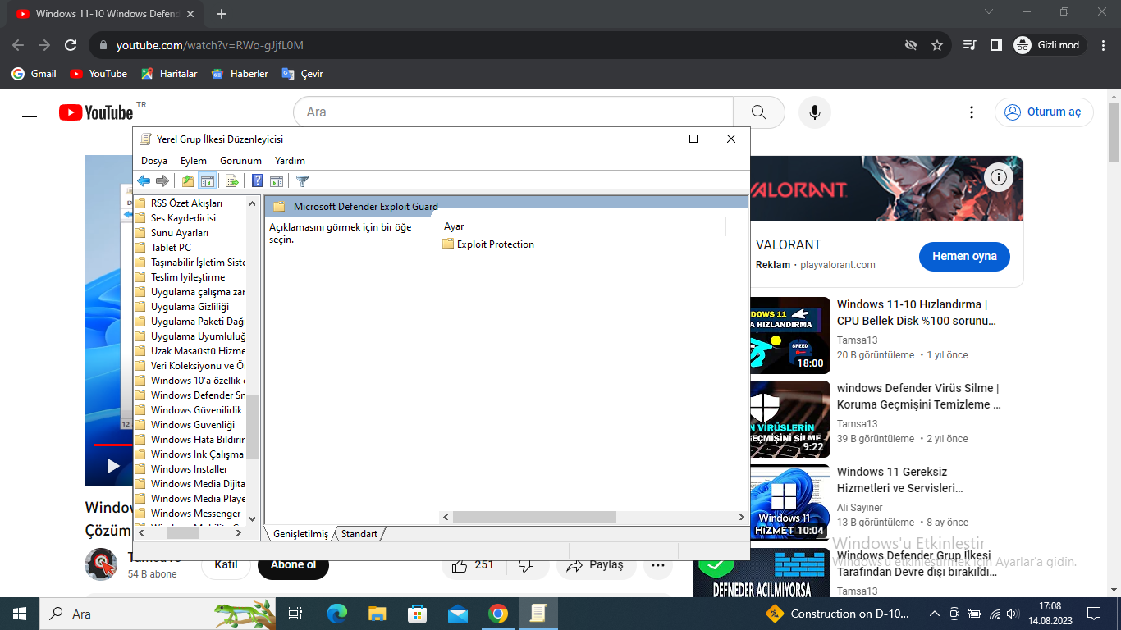Viewport: 1121px width, 630px height.
Task: Open the Chrome tab search dropdown arrow
Action: click(988, 12)
